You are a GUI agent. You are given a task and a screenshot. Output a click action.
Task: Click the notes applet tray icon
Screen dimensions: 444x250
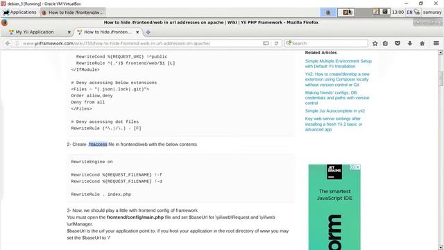(x=376, y=12)
